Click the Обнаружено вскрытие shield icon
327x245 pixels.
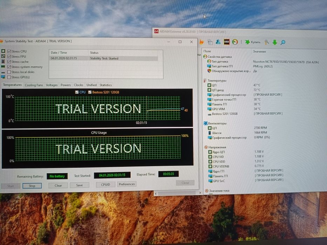209,71
